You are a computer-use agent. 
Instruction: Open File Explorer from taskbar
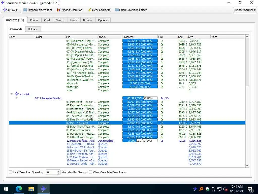pyautogui.click(x=31, y=189)
